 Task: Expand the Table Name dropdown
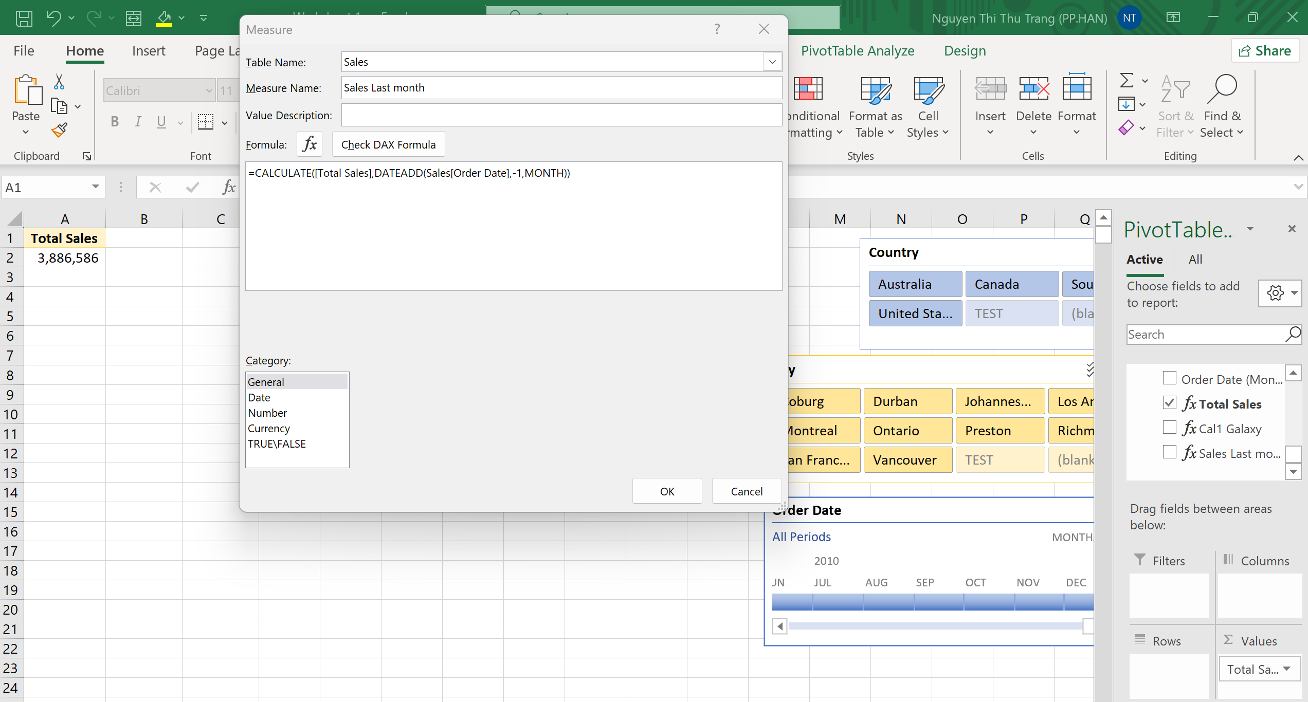[772, 62]
